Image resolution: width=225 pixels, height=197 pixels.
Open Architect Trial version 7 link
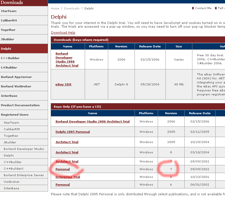(x=67, y=162)
